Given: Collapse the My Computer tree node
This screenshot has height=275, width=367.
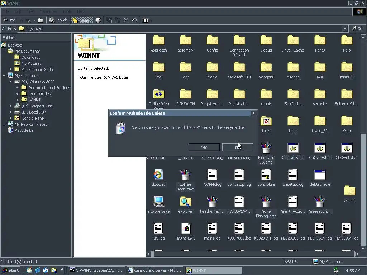Looking at the screenshot, I should point(4,75).
